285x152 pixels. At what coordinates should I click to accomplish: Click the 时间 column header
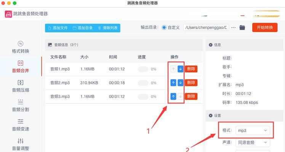click(113, 57)
